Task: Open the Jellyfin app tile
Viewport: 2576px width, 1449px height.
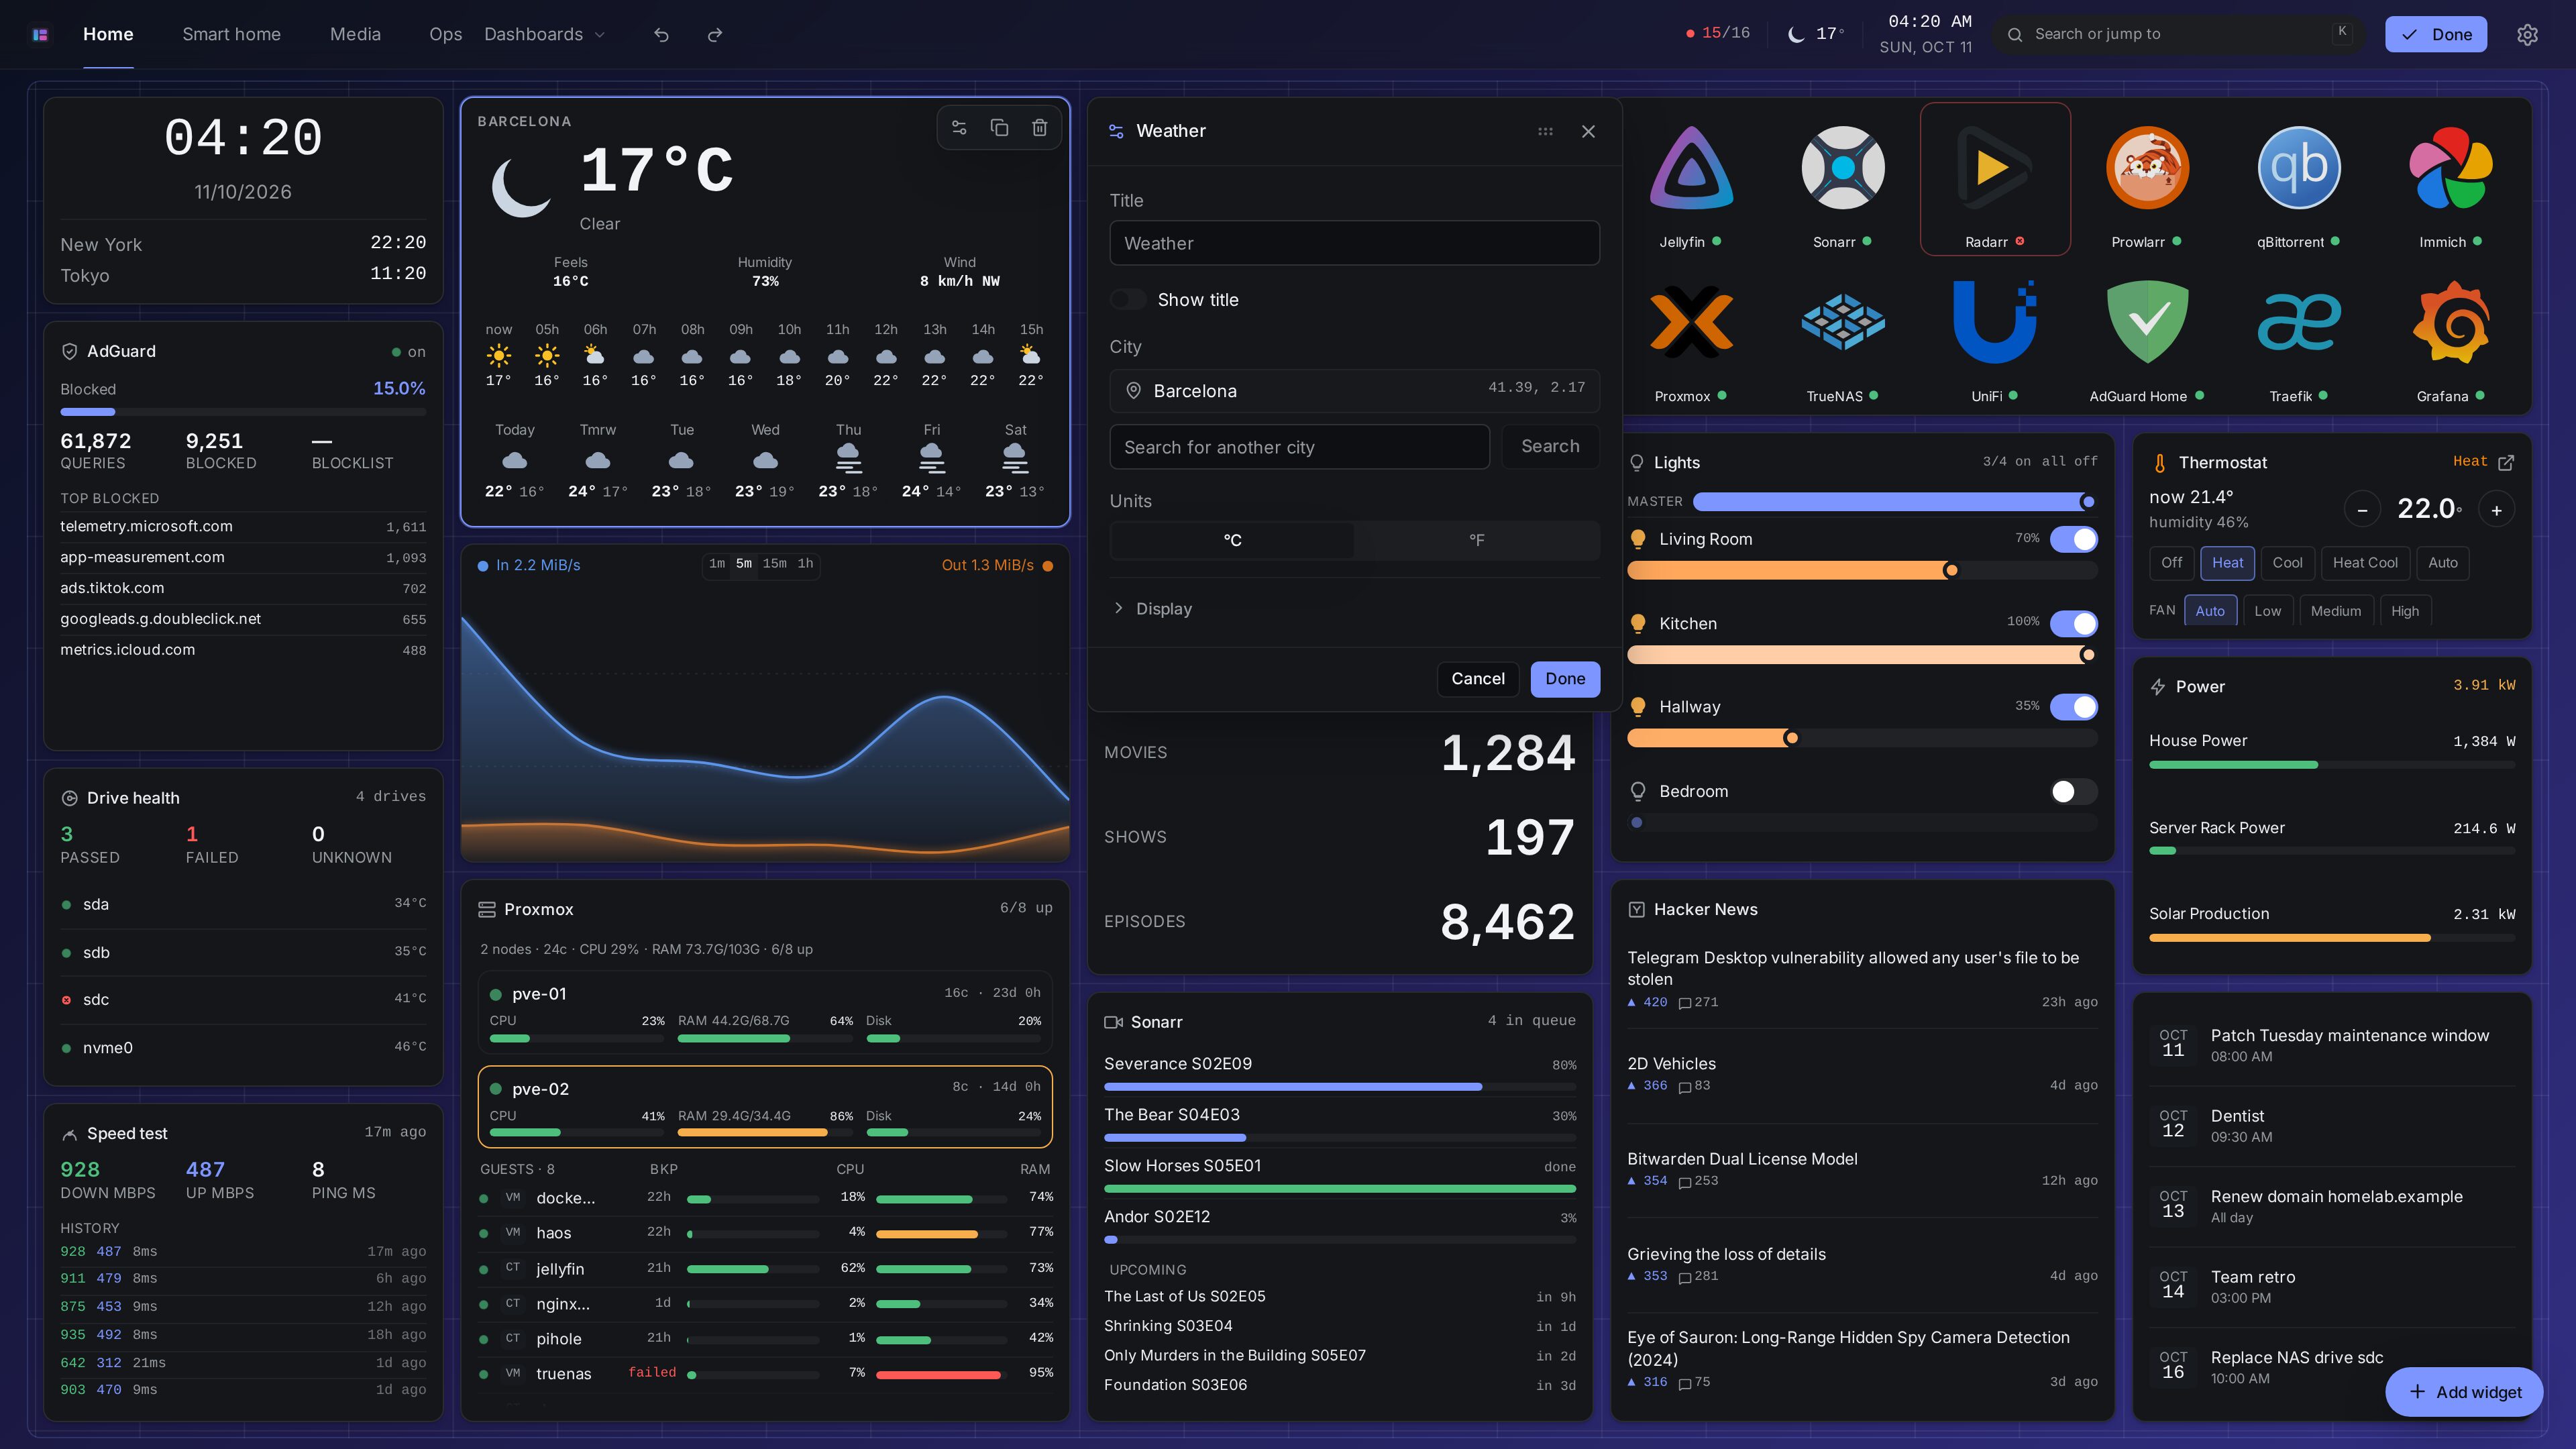Action: click(x=1691, y=180)
